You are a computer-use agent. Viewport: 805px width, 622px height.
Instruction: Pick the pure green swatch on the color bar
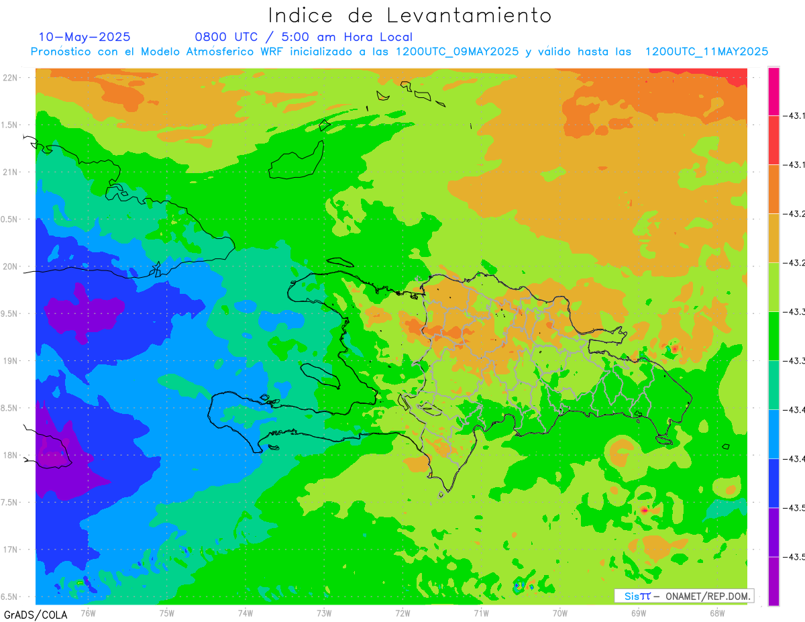click(773, 336)
